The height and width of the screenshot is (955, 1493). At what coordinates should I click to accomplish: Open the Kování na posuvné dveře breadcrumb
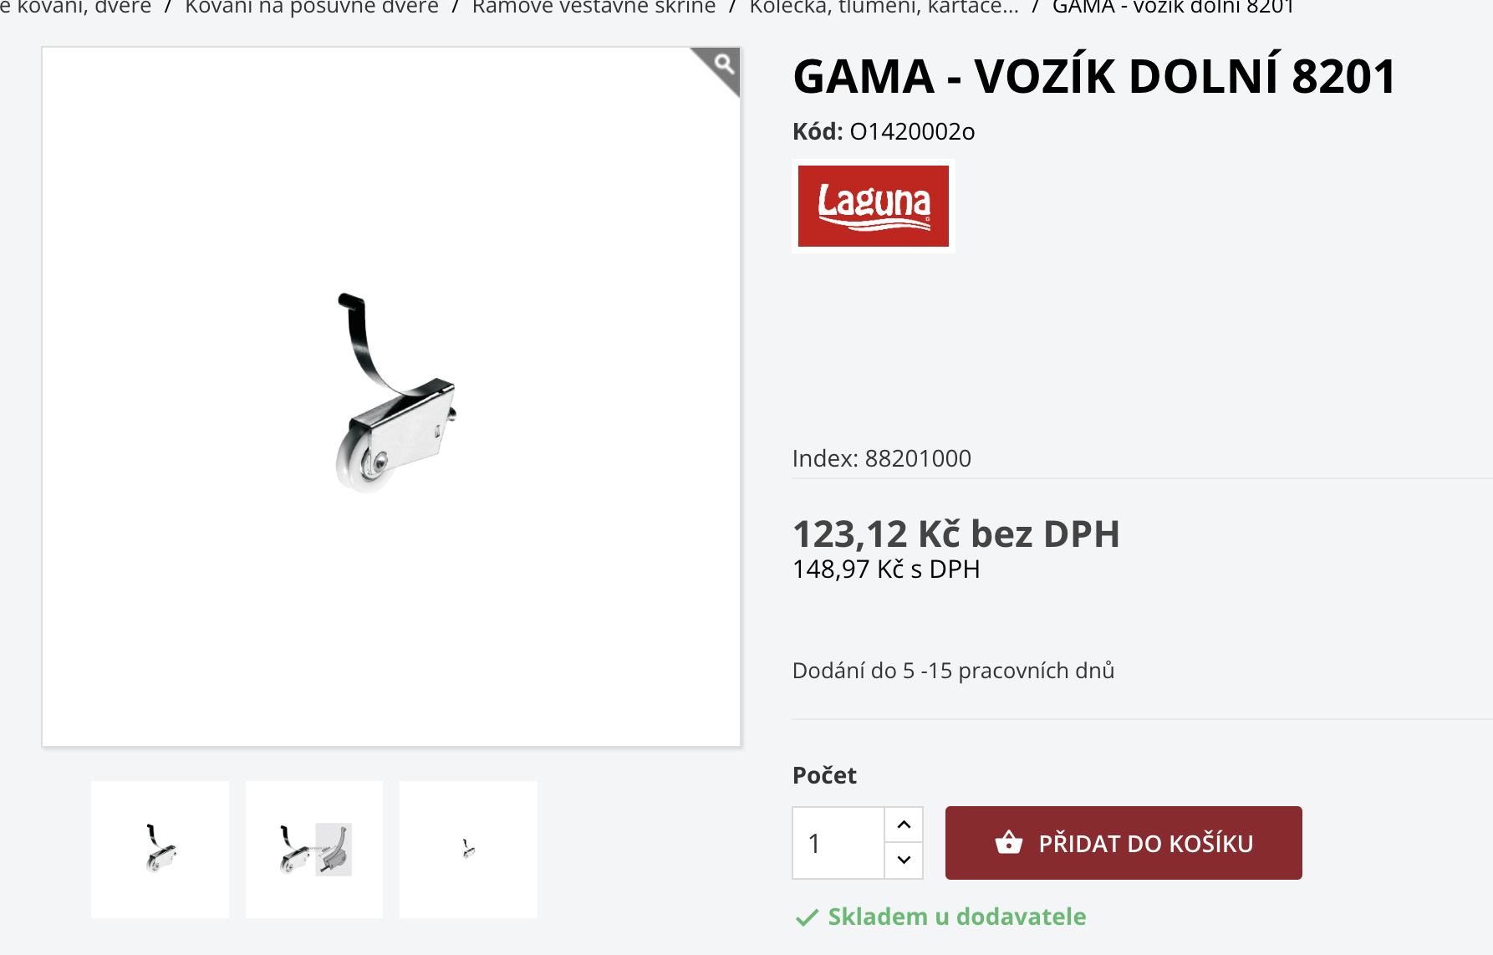pos(312,8)
